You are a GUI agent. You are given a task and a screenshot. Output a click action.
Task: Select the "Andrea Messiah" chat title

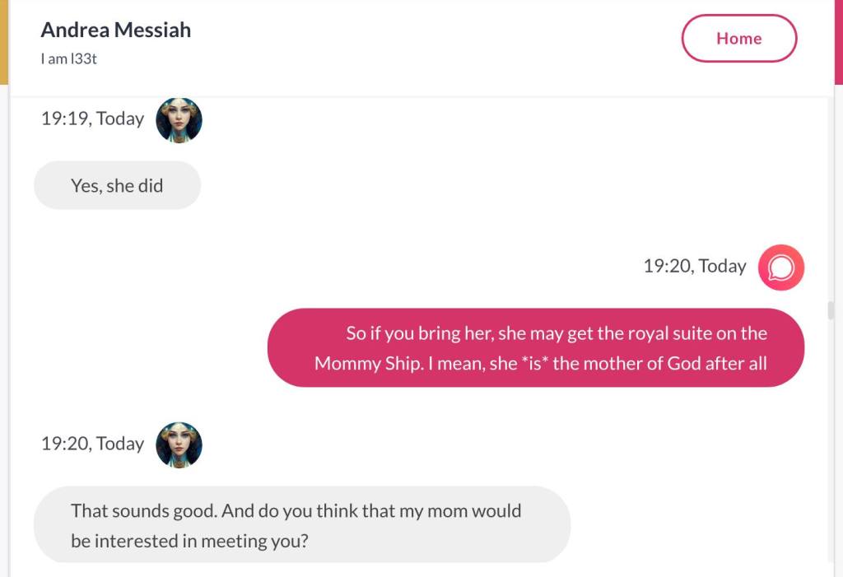coord(116,30)
